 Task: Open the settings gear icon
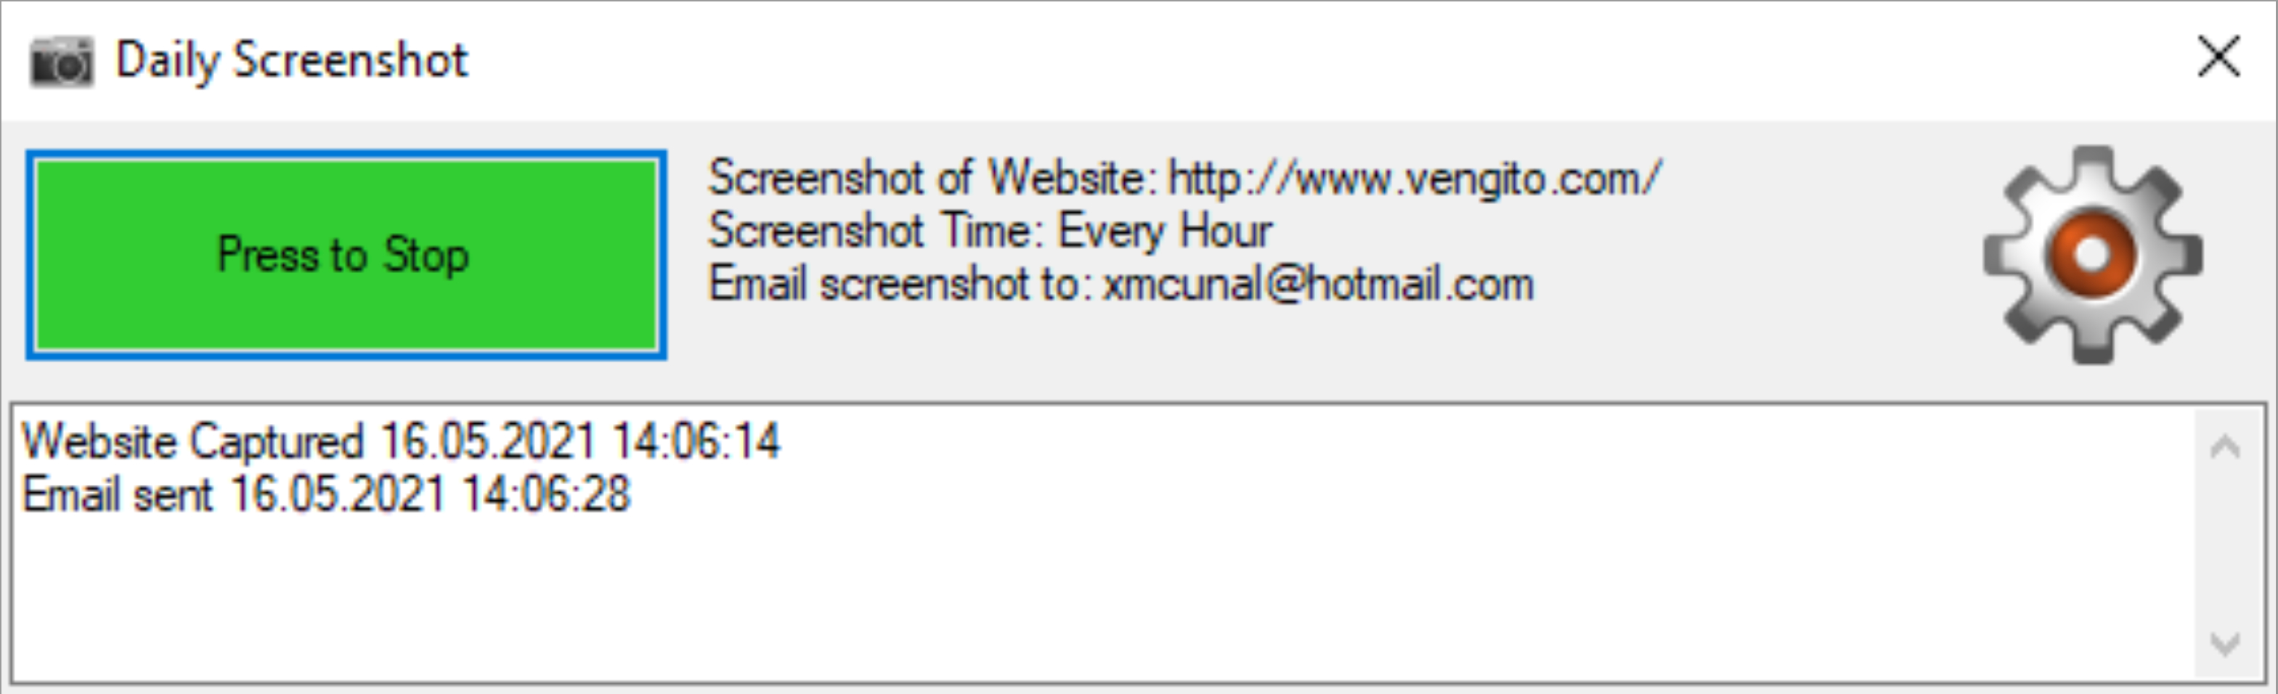(x=2092, y=255)
